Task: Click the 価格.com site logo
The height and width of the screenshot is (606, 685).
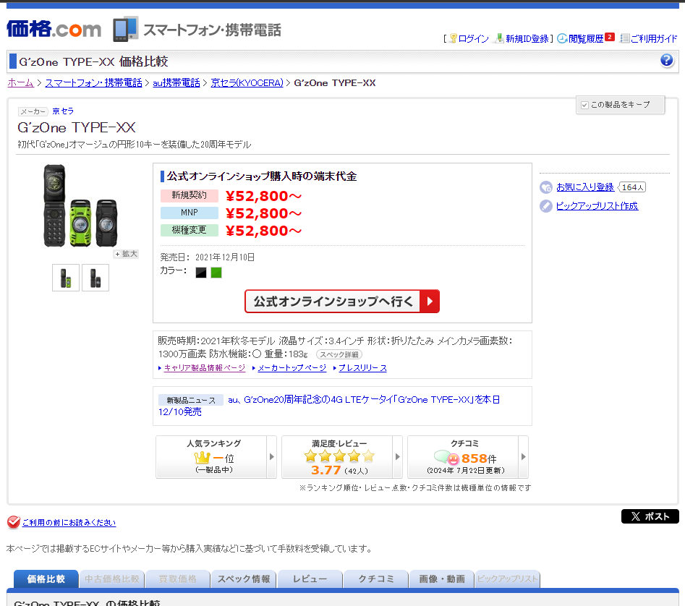Action: 54,29
